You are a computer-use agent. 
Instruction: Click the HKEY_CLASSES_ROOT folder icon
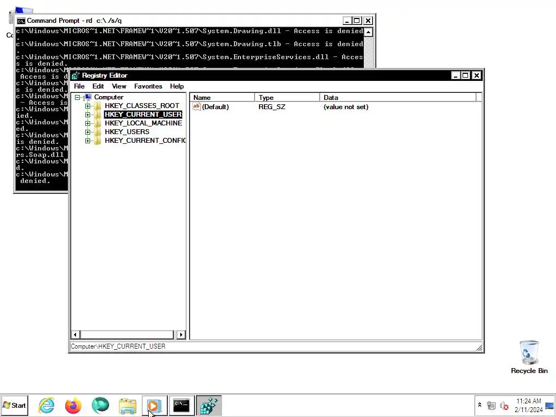pyautogui.click(x=98, y=106)
